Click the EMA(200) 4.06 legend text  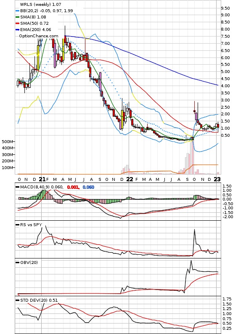tap(36, 30)
